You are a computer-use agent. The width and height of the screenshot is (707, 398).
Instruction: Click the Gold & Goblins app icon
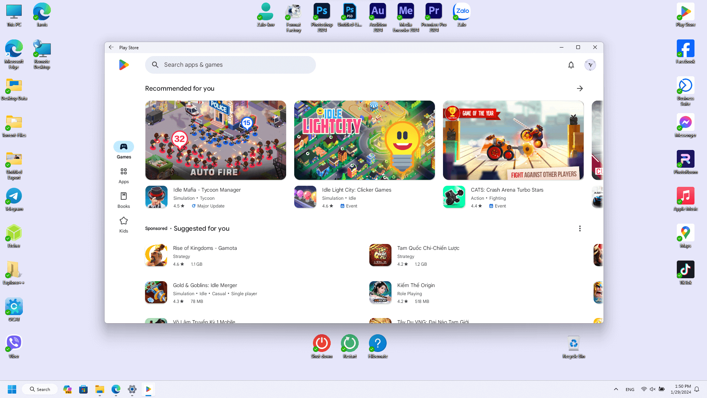(156, 292)
